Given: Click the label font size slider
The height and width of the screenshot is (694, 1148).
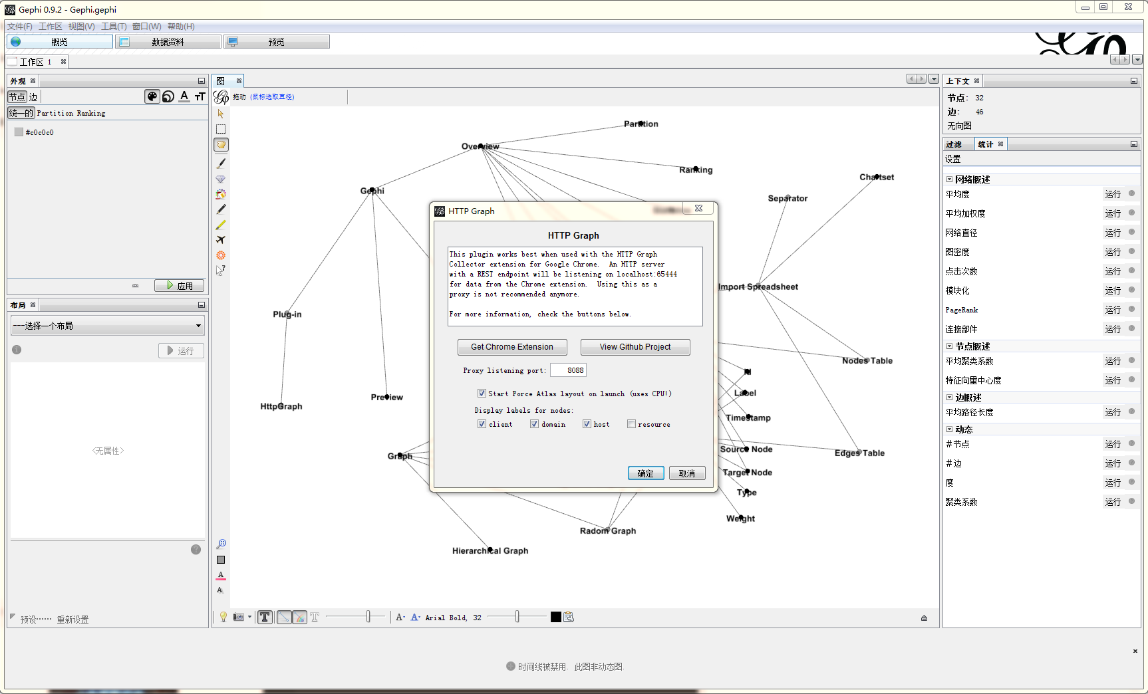Looking at the screenshot, I should pyautogui.click(x=517, y=617).
